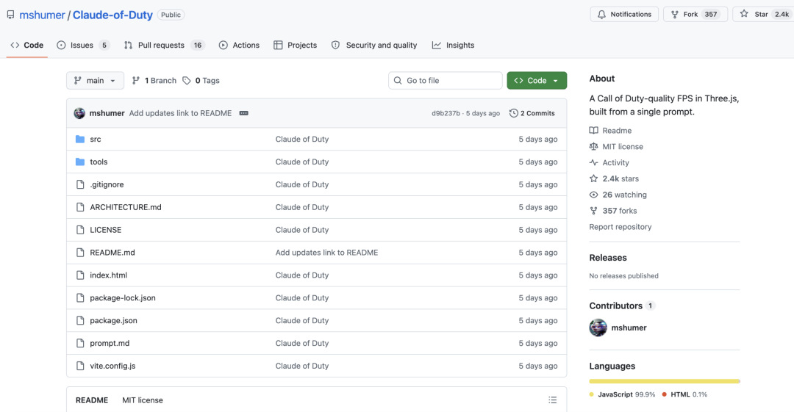Open the Security and quality tab
This screenshot has width=794, height=412.
374,45
